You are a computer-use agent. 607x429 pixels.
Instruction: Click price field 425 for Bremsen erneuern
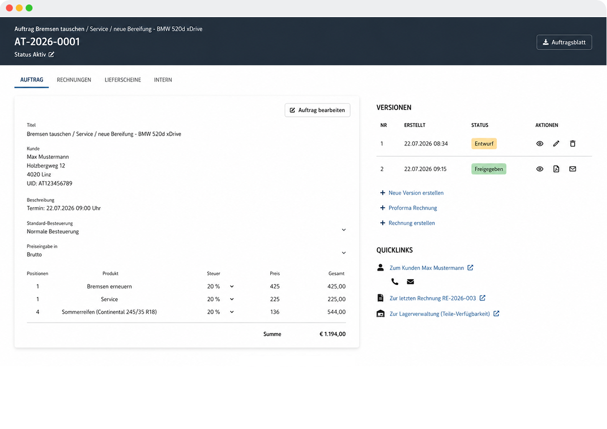[x=275, y=286]
